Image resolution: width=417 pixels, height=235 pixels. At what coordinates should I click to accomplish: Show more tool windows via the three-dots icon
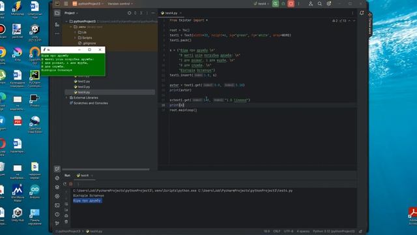[x=57, y=33]
